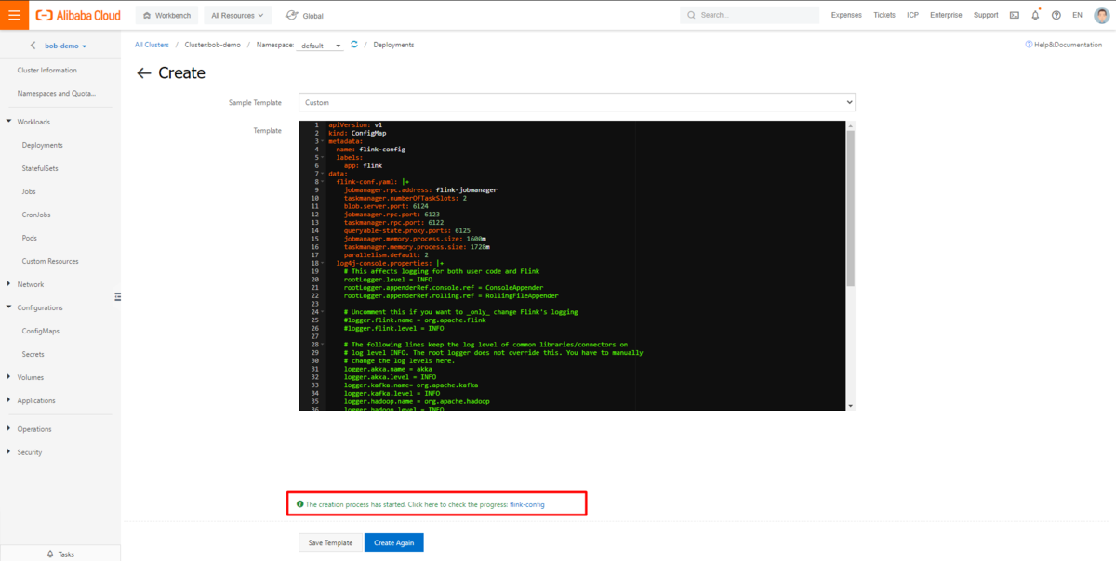Open the flink-config progress link
The height and width of the screenshot is (561, 1116).
tap(527, 504)
